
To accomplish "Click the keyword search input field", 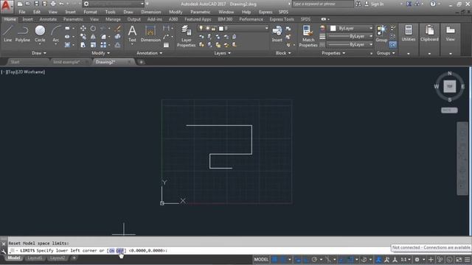I will click(323, 4).
